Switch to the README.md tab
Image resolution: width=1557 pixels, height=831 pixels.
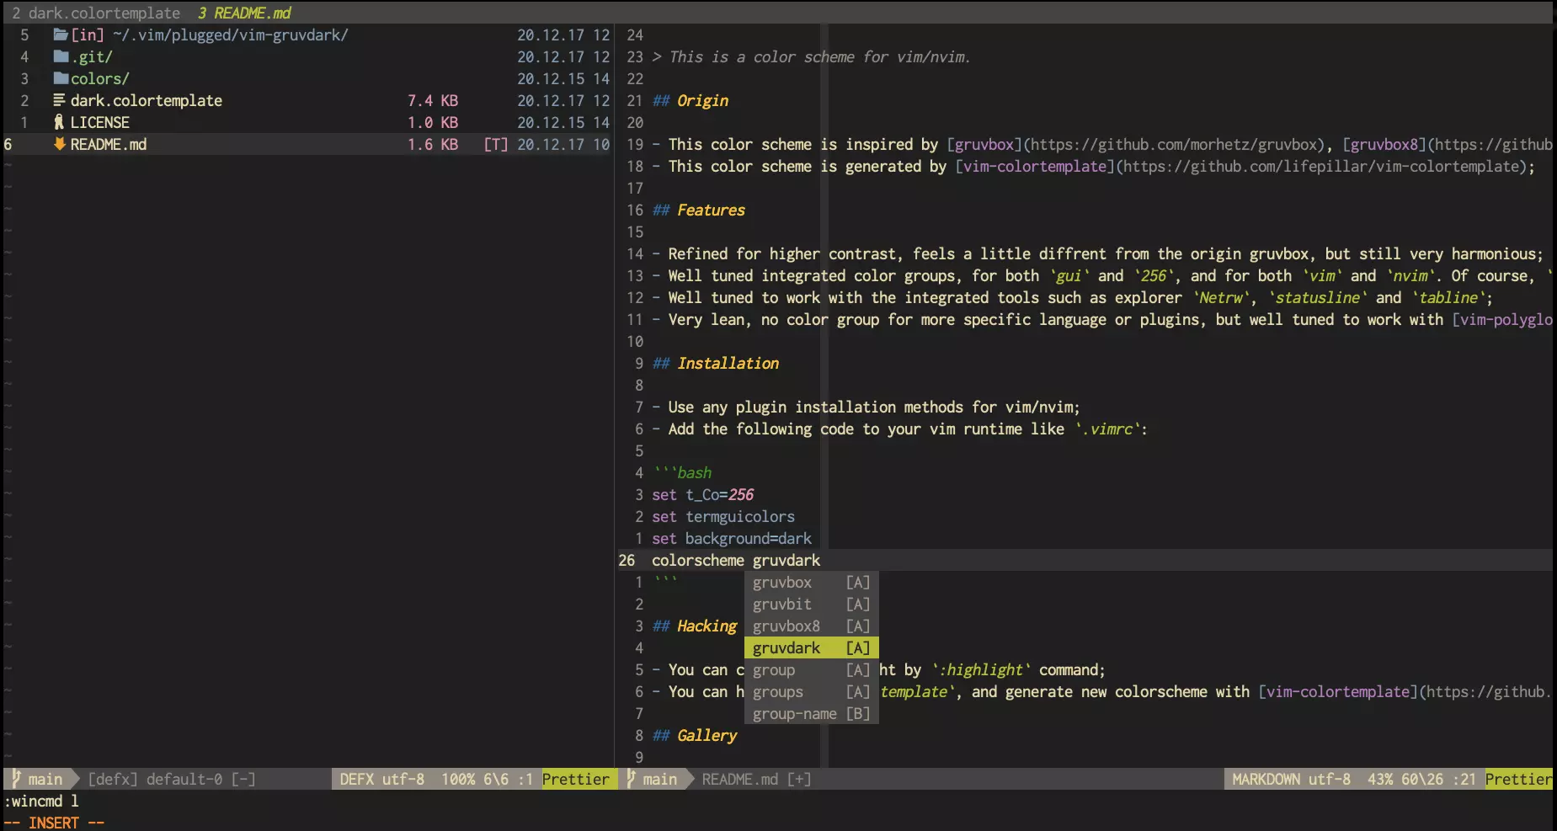coord(244,13)
